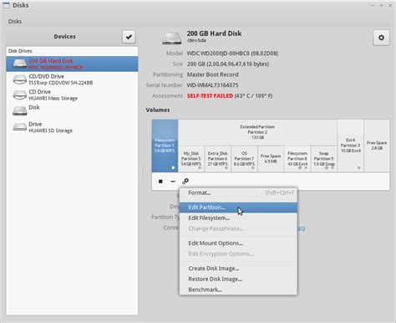This screenshot has height=323, width=396.
Task: Select Filesystem Partition 8 43 GB Ext4
Action: point(297,159)
